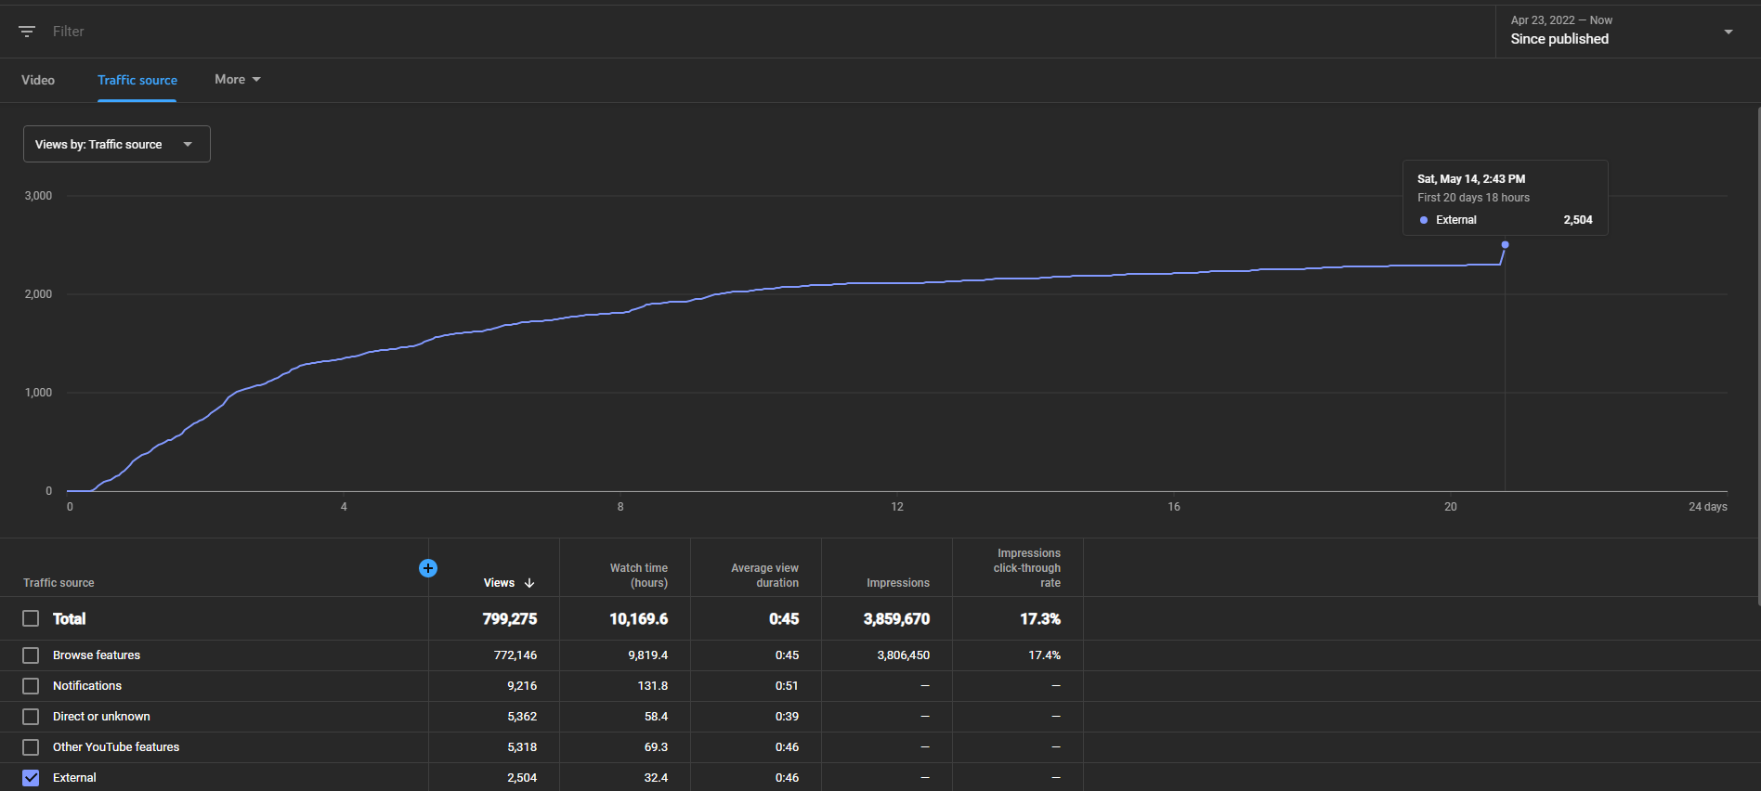Enable the Notifications row checkbox

coord(31,686)
